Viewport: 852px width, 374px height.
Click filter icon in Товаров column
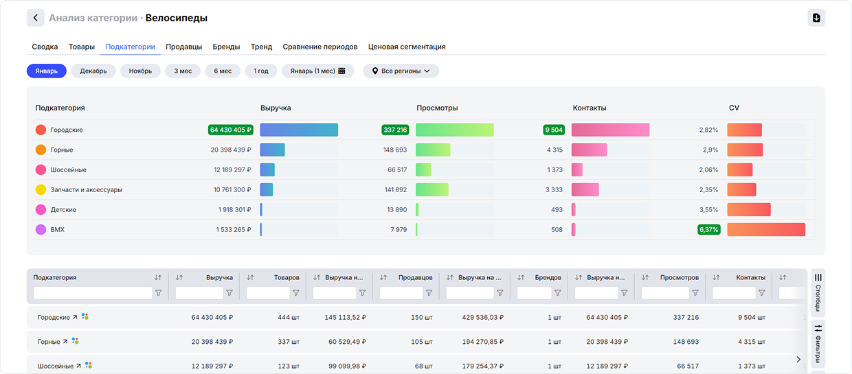coord(296,293)
